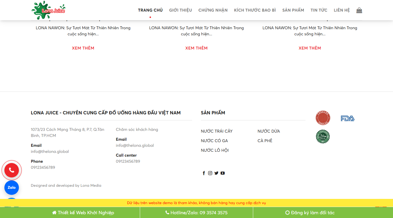Click the Halal certification badge
Image resolution: width=393 pixels, height=218 pixels.
[x=323, y=137]
